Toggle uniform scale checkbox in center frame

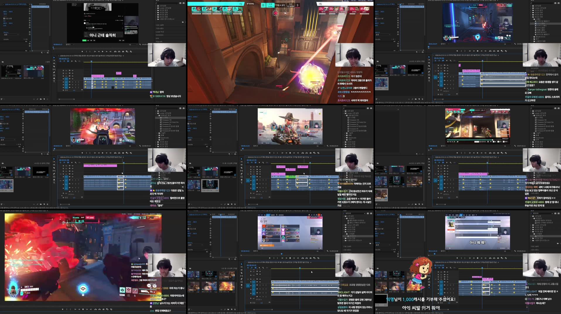tap(188, 124)
